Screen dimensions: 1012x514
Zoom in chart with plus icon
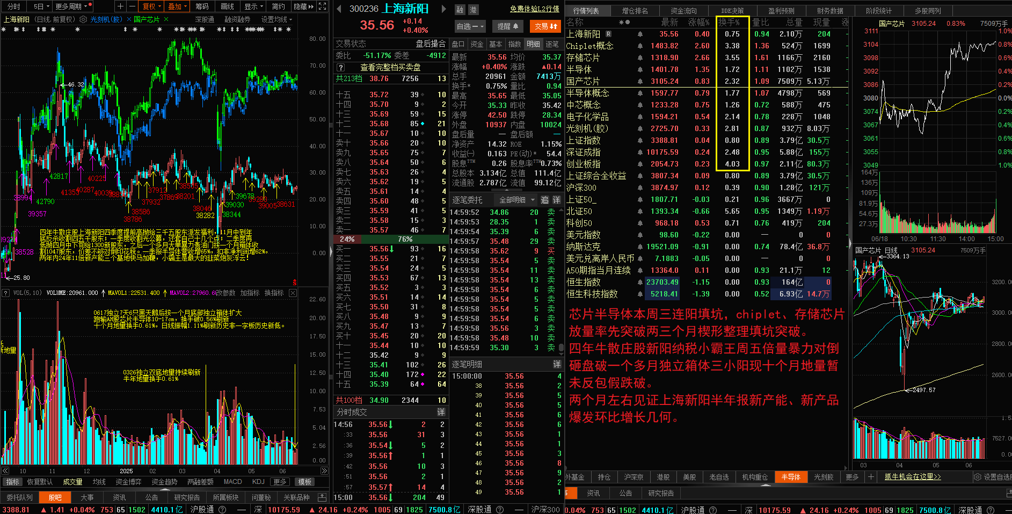pyautogui.click(x=120, y=6)
